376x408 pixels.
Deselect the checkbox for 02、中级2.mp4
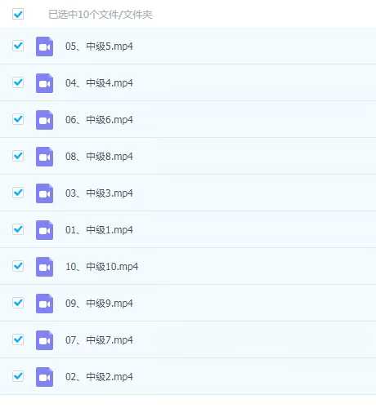tap(18, 376)
